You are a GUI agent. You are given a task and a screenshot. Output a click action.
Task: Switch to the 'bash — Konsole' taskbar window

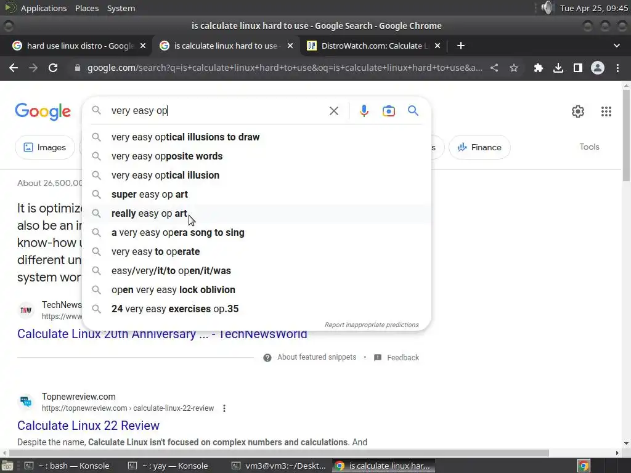coord(67,466)
